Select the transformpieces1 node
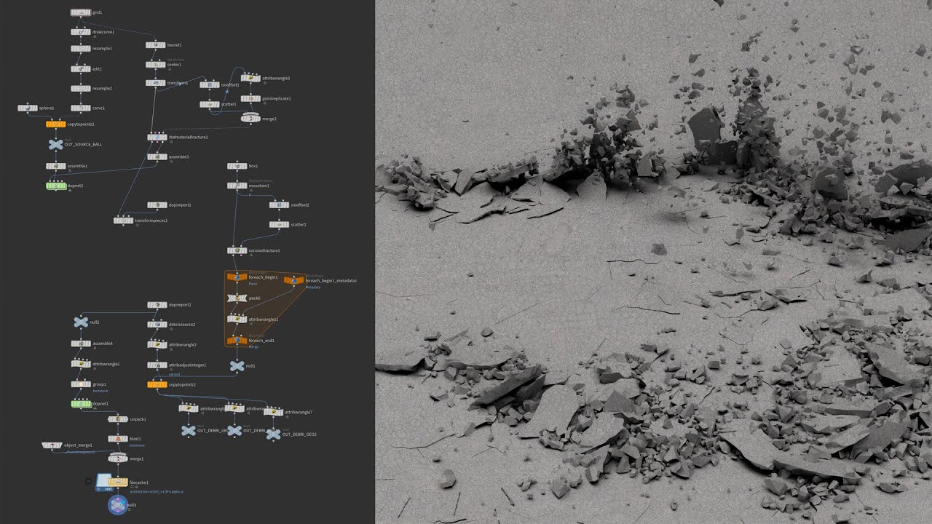 point(124,221)
